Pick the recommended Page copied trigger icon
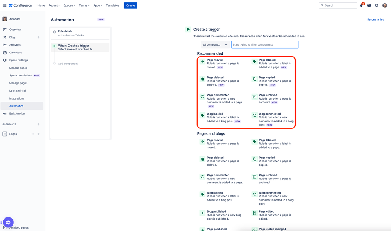 point(254,79)
